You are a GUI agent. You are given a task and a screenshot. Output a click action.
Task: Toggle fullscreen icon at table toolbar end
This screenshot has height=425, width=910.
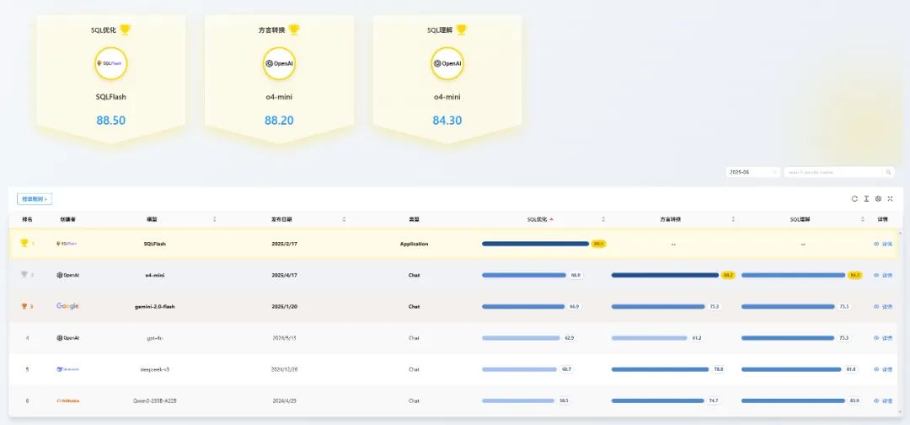pyautogui.click(x=891, y=198)
